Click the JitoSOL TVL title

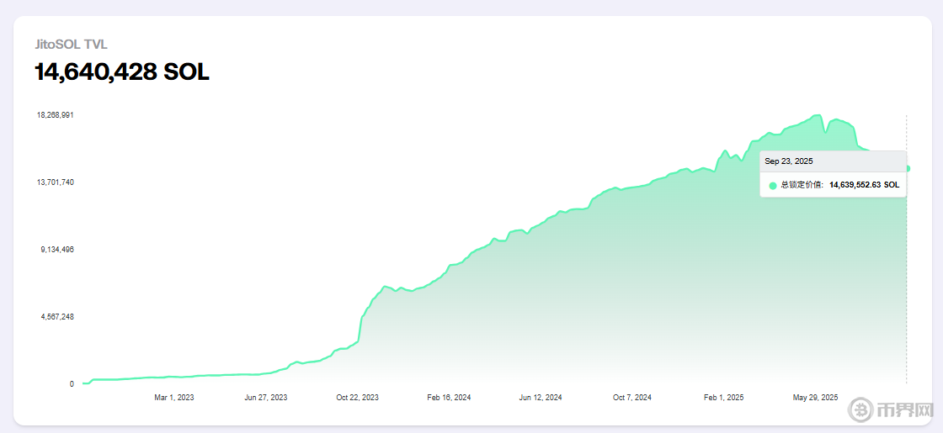click(71, 45)
